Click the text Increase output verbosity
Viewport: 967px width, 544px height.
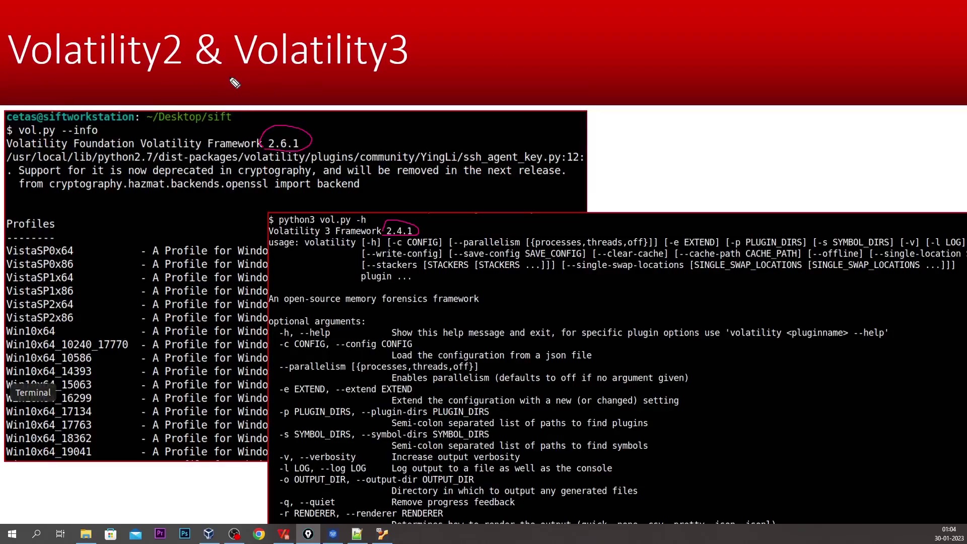[x=455, y=457]
